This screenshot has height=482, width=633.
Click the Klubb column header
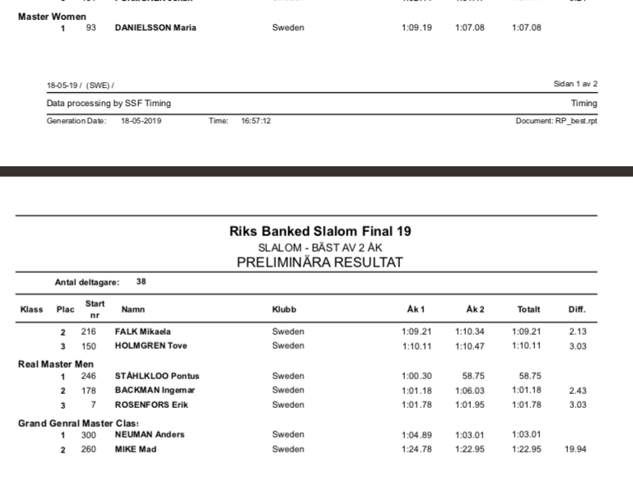(x=284, y=309)
